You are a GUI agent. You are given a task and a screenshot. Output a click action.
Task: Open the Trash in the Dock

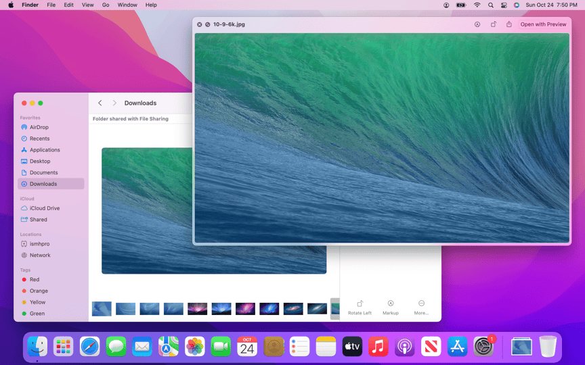point(548,346)
